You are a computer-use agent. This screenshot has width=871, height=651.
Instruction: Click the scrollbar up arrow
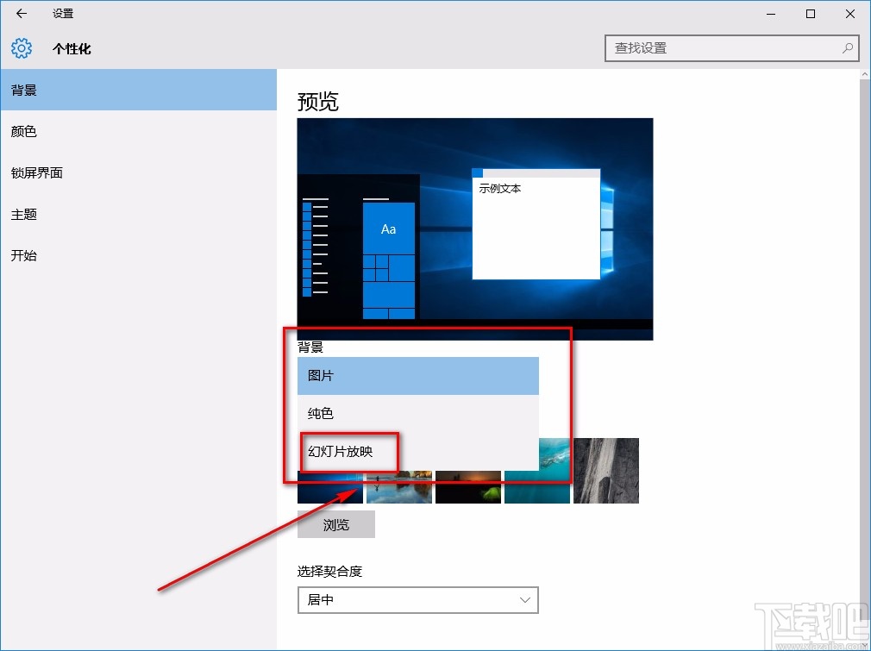point(863,73)
